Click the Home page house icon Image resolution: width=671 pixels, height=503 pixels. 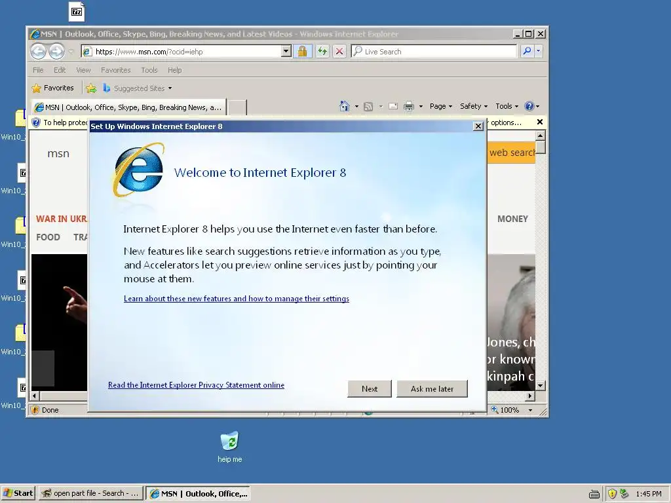tap(345, 106)
